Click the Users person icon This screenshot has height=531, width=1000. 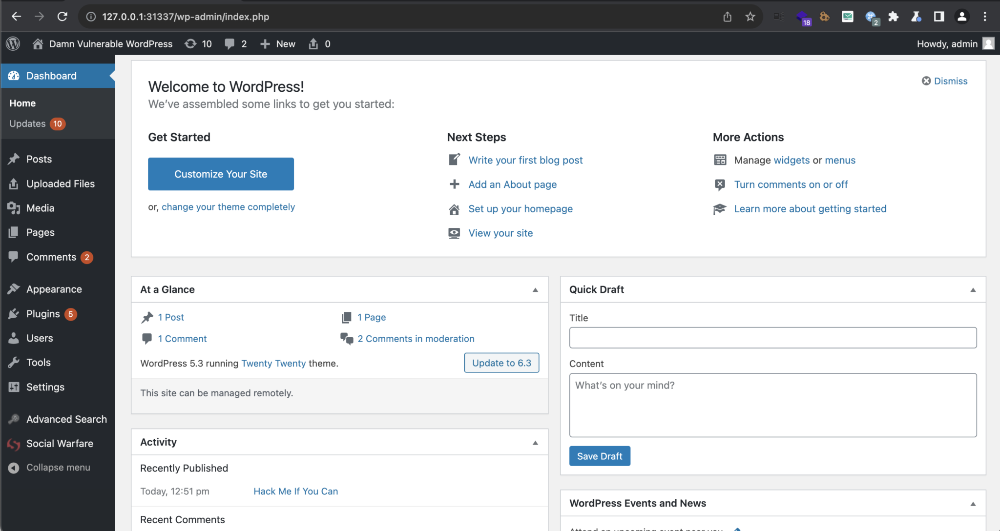pos(14,338)
